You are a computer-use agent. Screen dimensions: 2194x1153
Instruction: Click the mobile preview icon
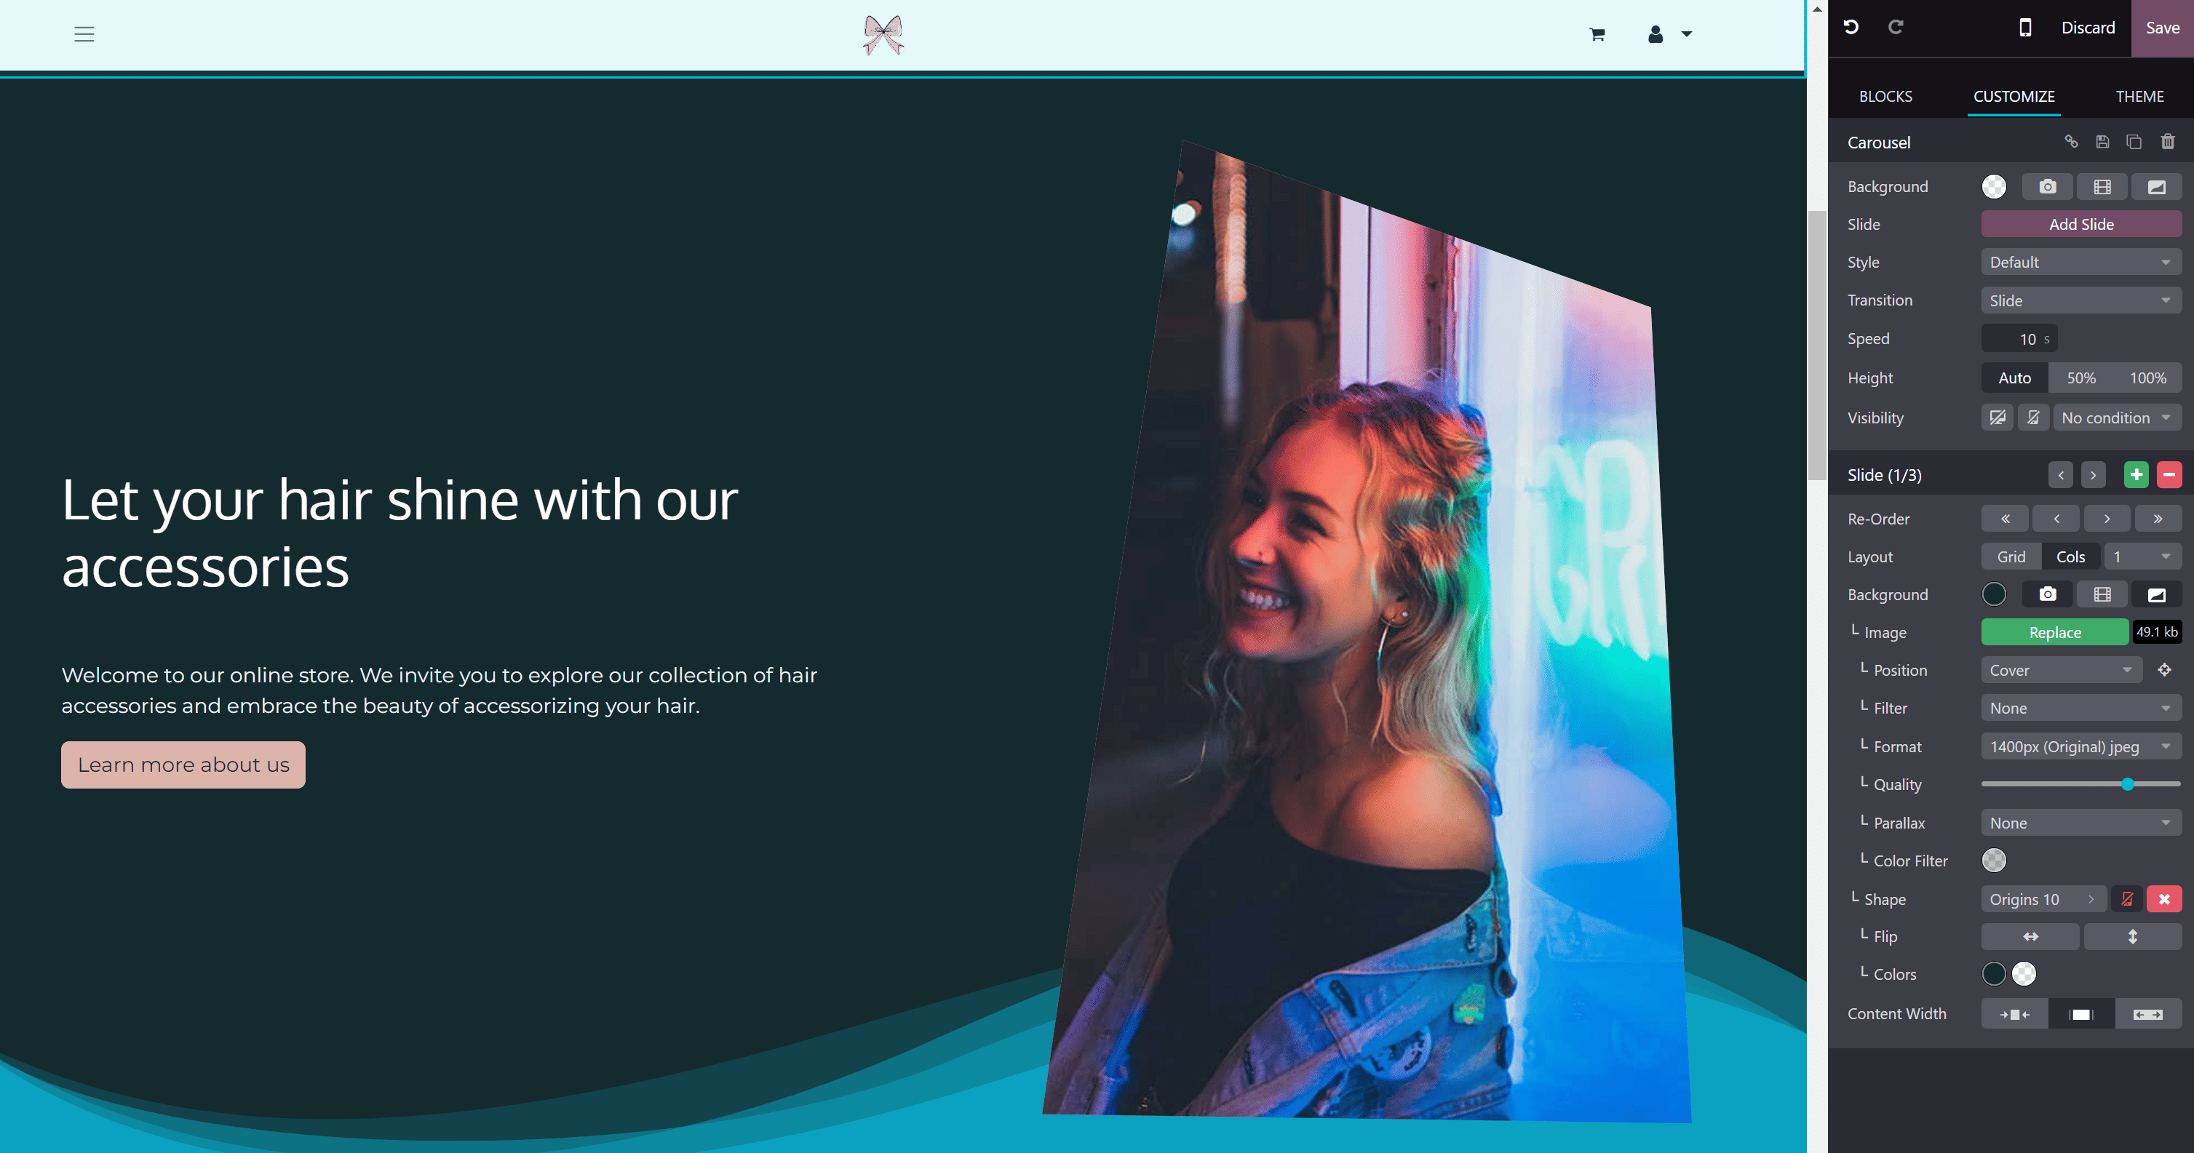pos(2024,26)
